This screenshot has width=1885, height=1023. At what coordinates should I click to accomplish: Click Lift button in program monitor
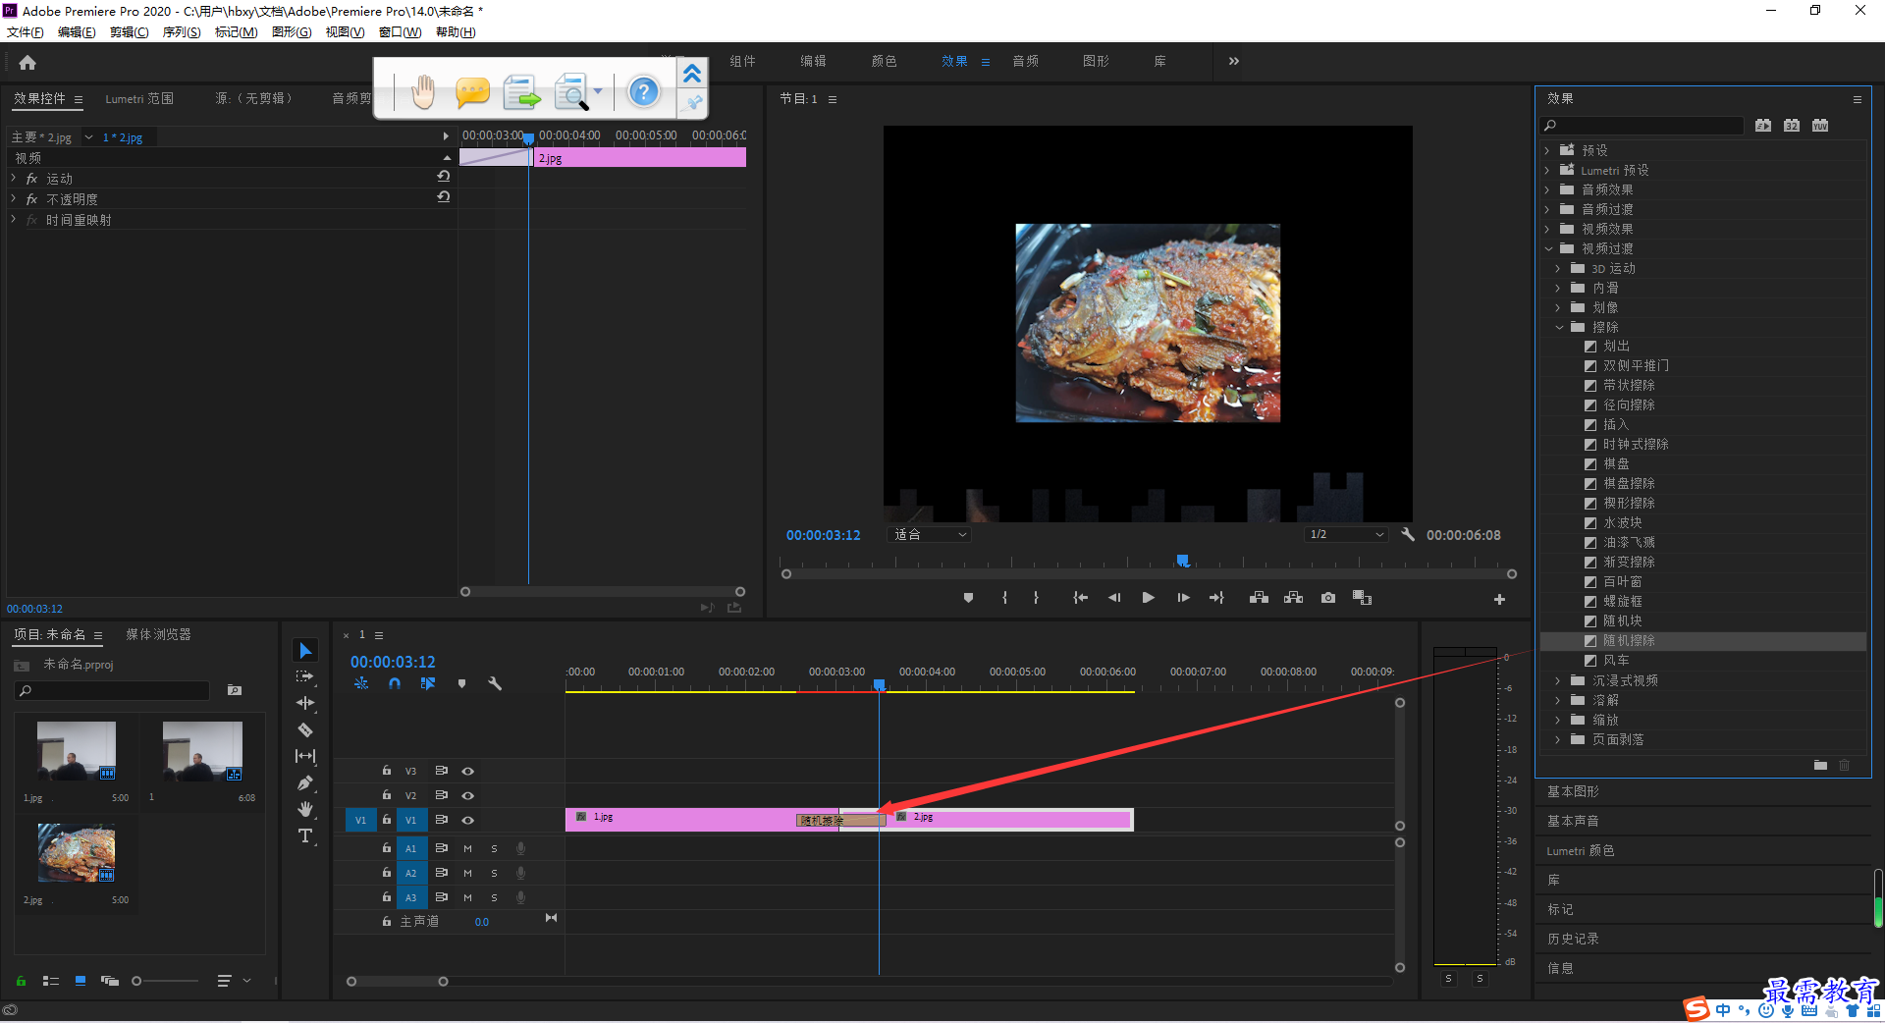click(1259, 598)
